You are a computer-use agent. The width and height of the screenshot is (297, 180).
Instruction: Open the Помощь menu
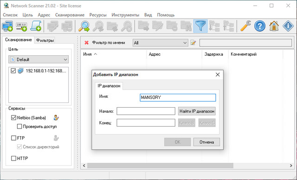tap(166, 15)
